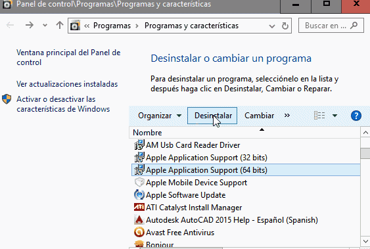
Task: Click Apple Software Update icon
Action: (139, 194)
